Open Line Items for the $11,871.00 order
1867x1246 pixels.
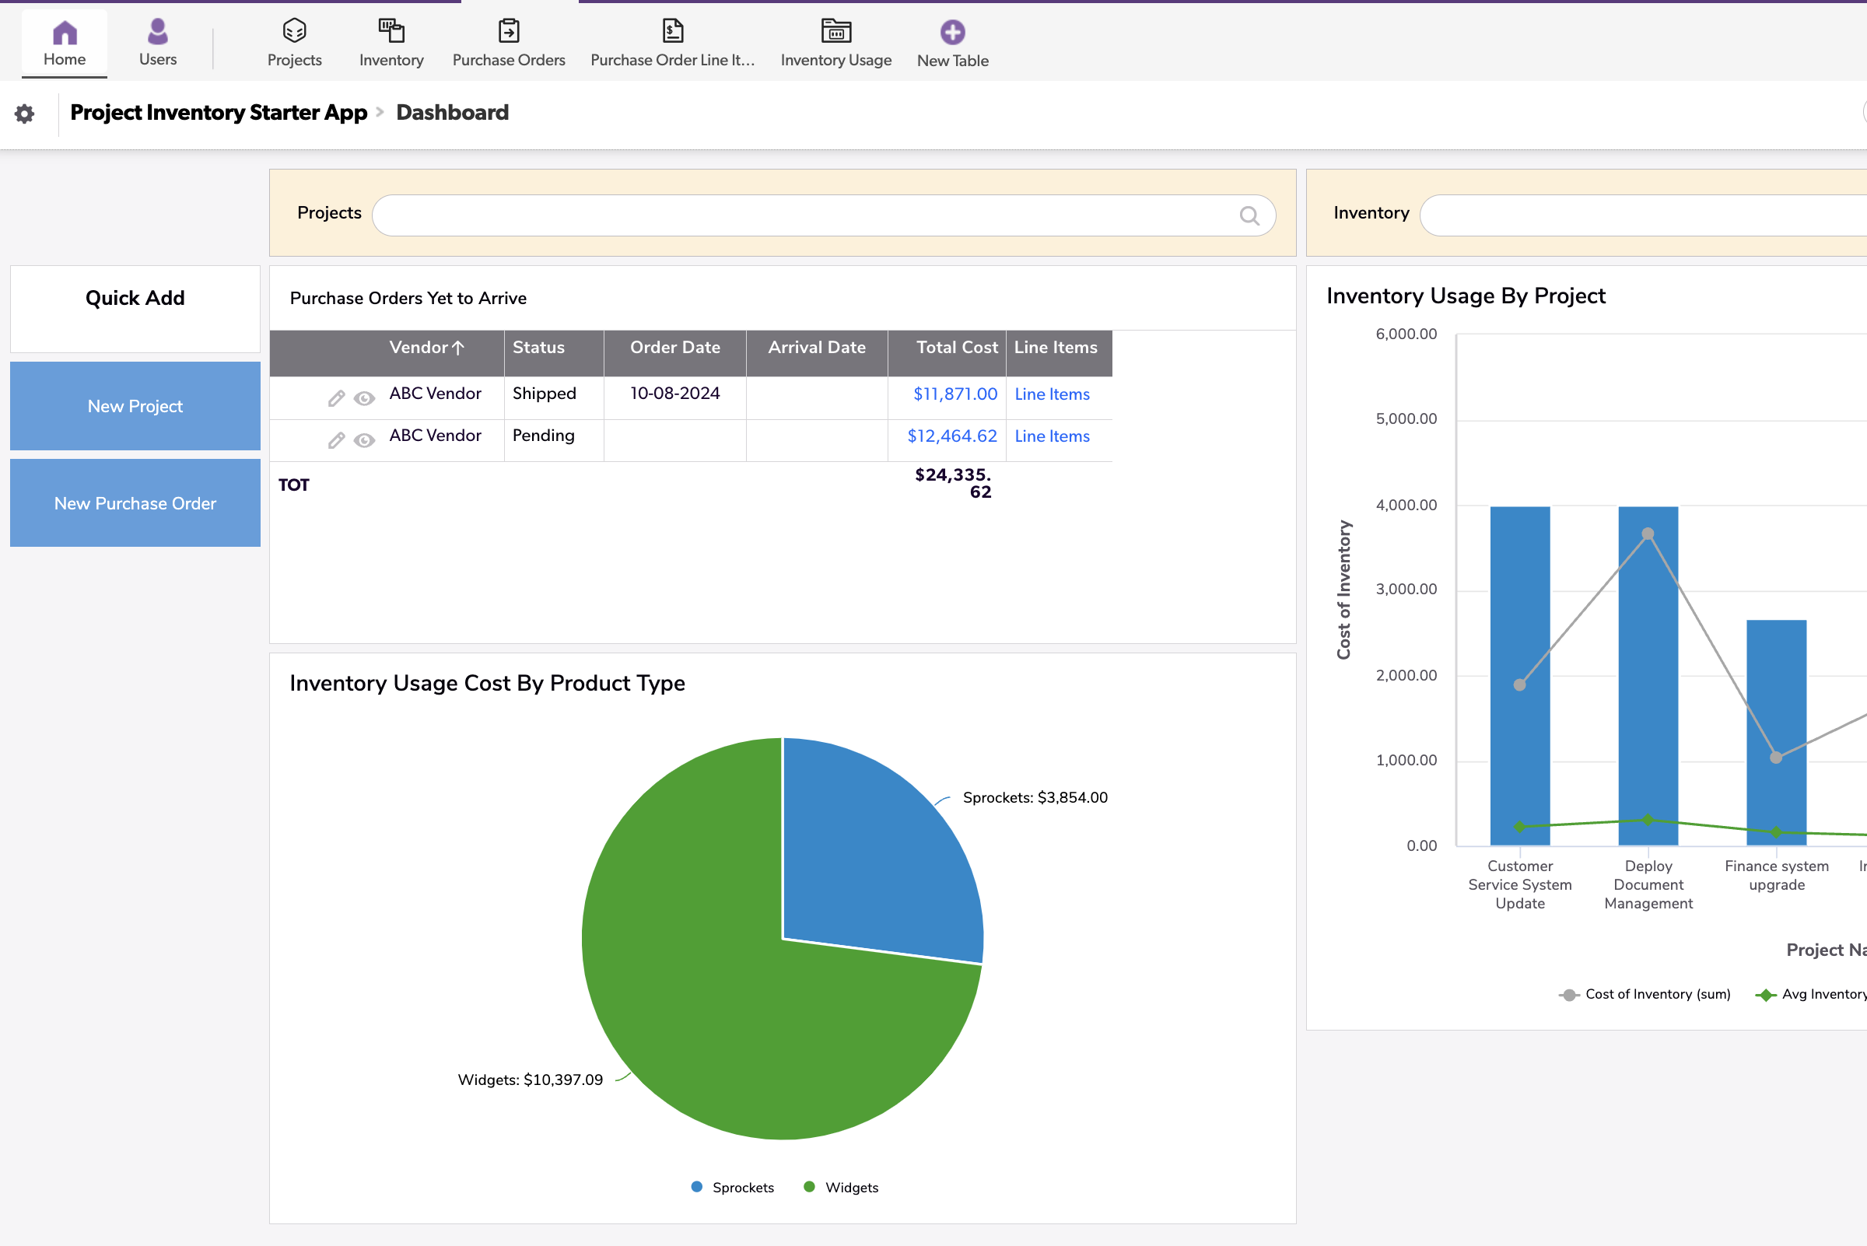pos(1052,394)
